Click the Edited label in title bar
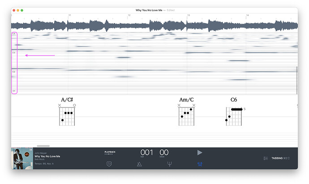Screen dimensions: 309x184 (x=171, y=10)
